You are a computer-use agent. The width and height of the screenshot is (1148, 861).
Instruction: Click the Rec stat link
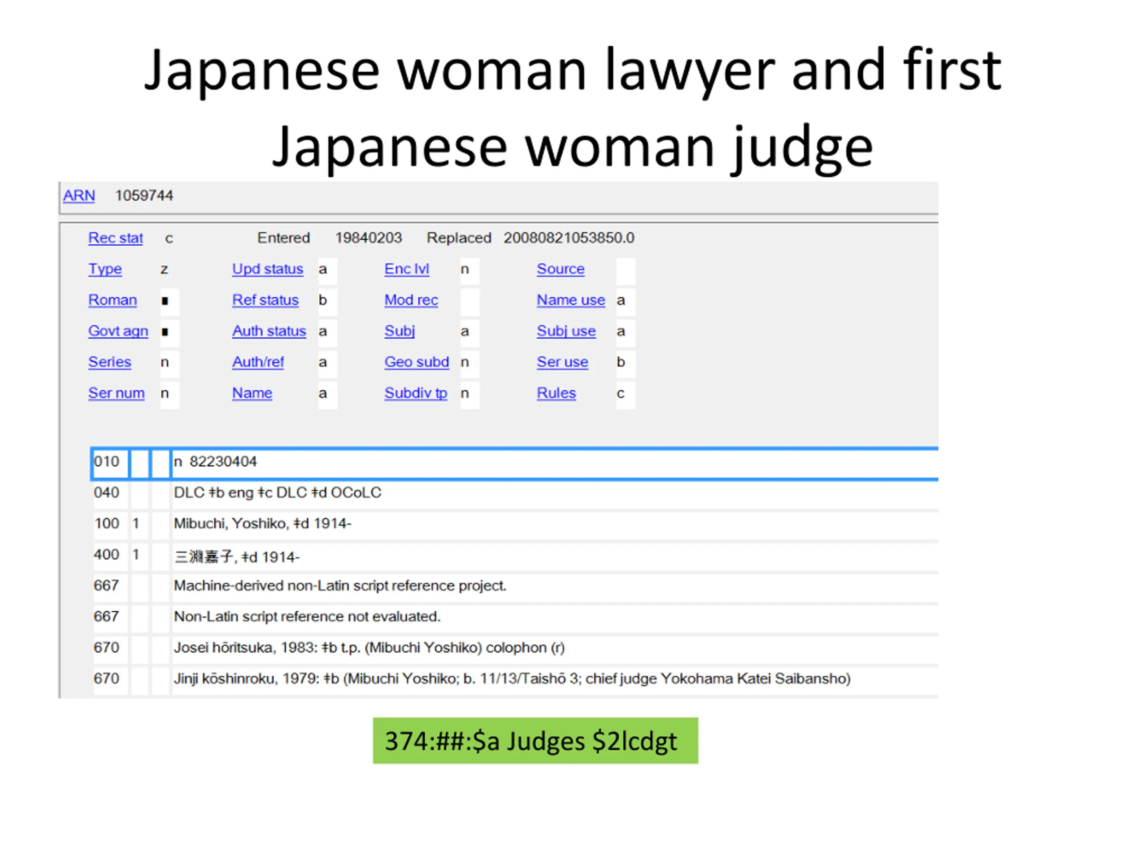[115, 238]
